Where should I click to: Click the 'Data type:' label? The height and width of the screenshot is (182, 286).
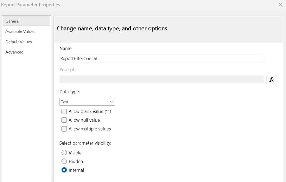70,92
